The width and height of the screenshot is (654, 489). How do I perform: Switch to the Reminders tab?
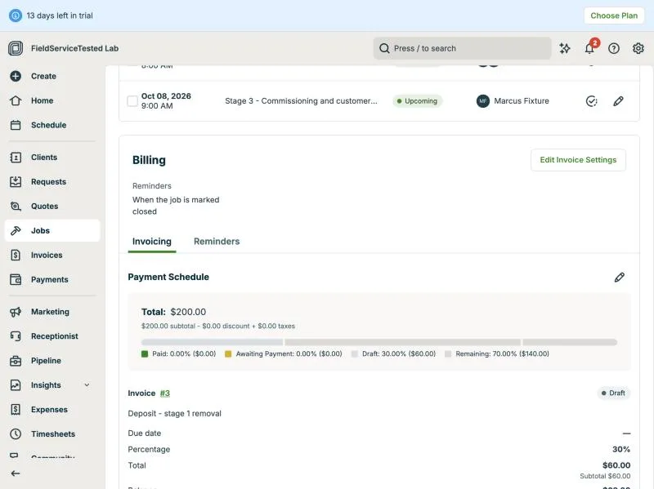click(x=217, y=242)
